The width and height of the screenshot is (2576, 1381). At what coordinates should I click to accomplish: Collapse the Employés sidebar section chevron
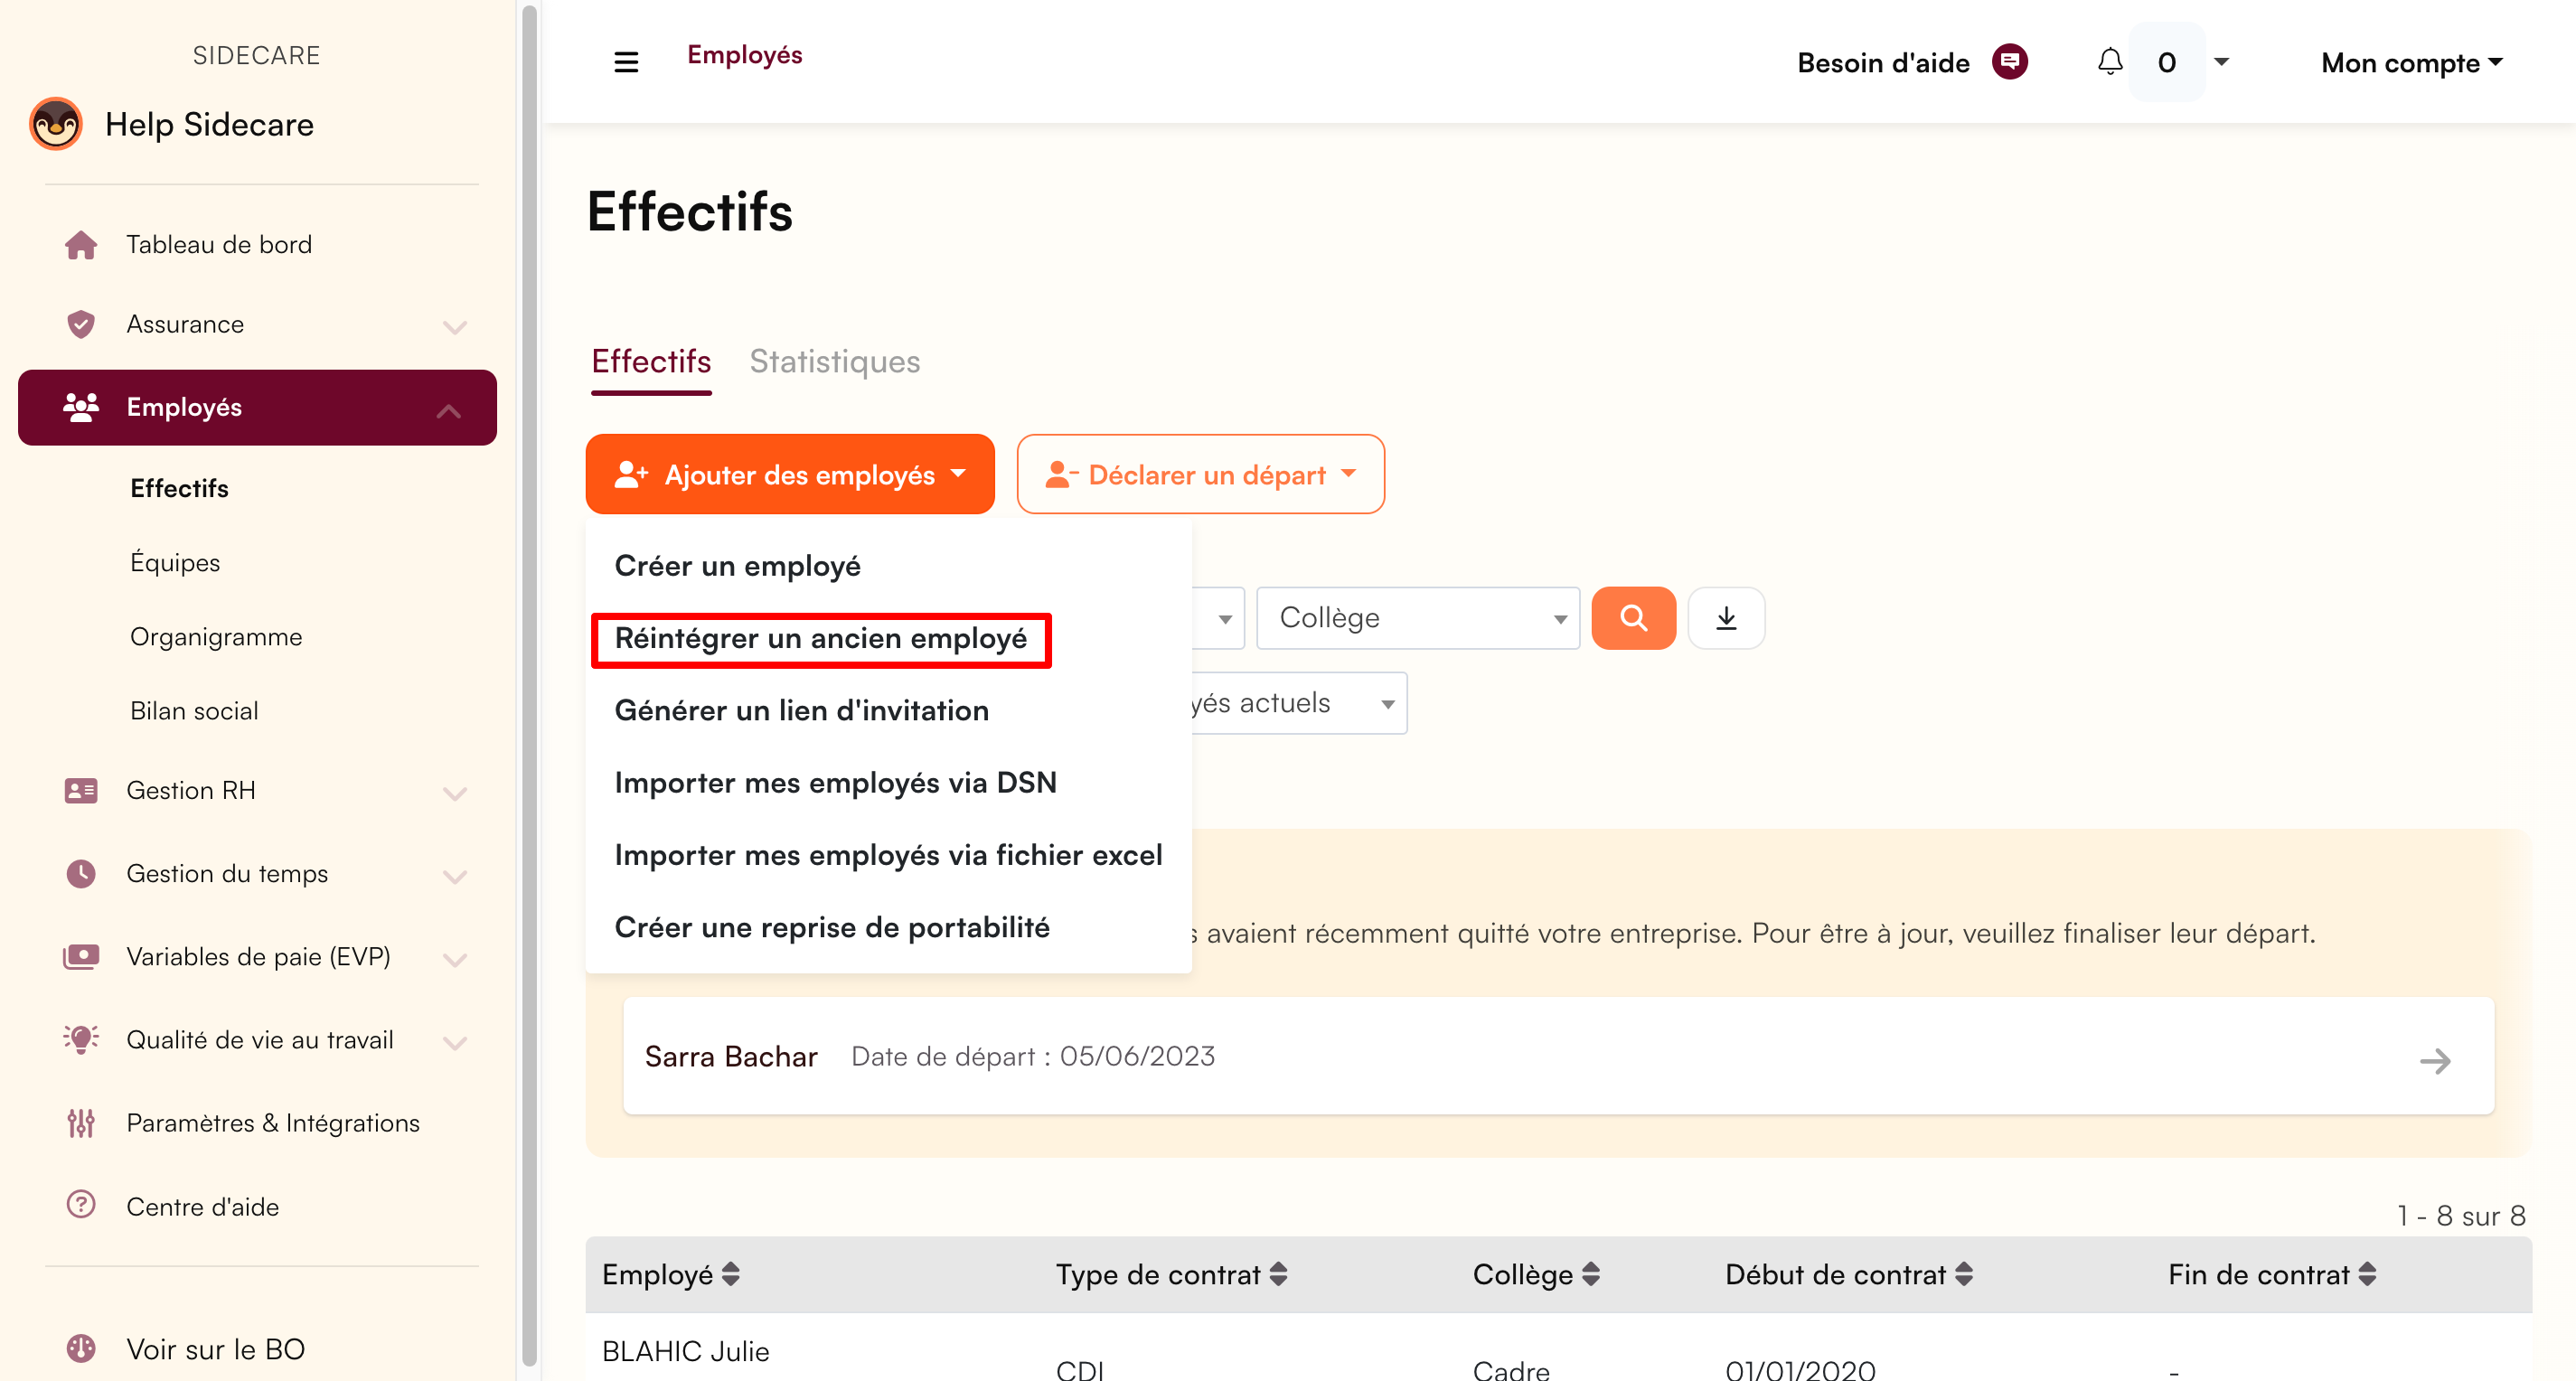click(449, 410)
